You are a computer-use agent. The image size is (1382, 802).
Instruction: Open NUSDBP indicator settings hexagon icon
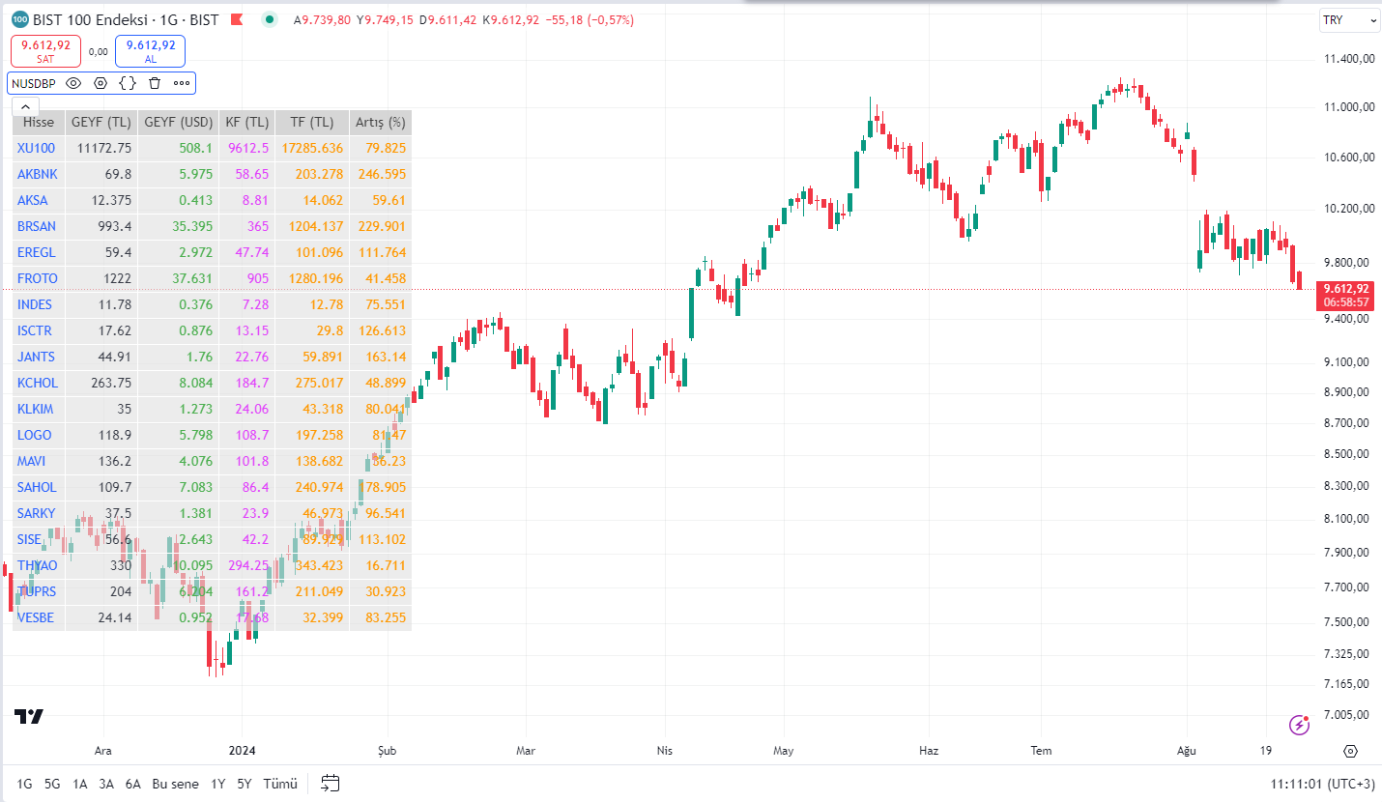point(101,83)
